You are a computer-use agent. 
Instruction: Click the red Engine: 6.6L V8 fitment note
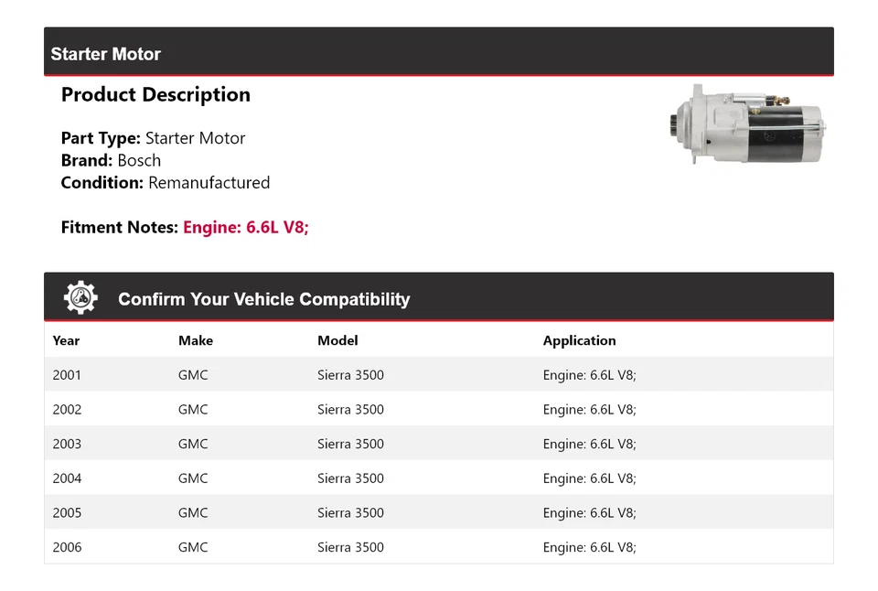tap(246, 227)
